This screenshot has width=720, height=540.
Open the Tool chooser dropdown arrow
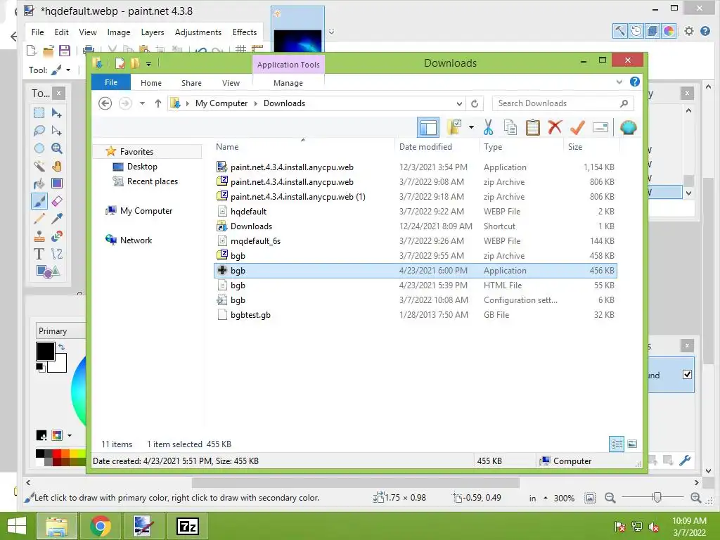[68, 70]
